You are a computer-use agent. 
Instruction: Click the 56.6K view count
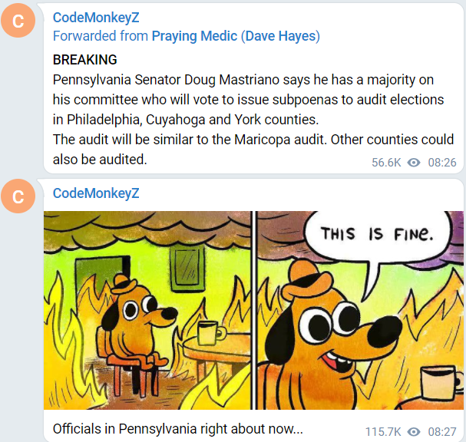pos(386,163)
